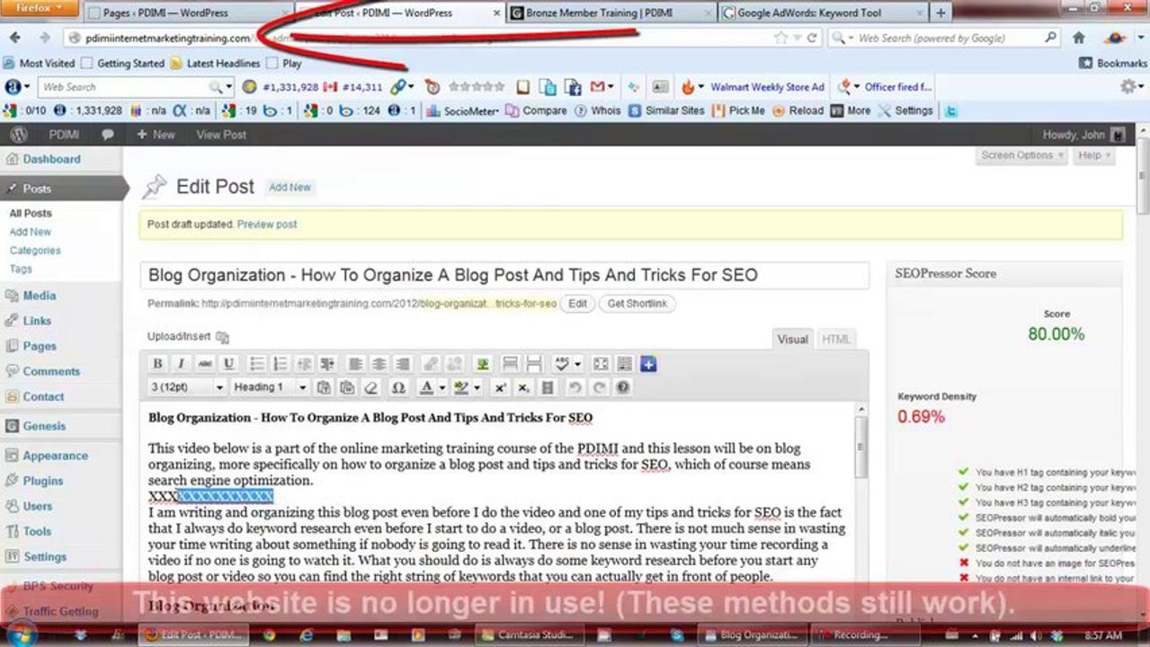1150x647 pixels.
Task: Click the insert image icon in toolbar
Action: coord(483,364)
